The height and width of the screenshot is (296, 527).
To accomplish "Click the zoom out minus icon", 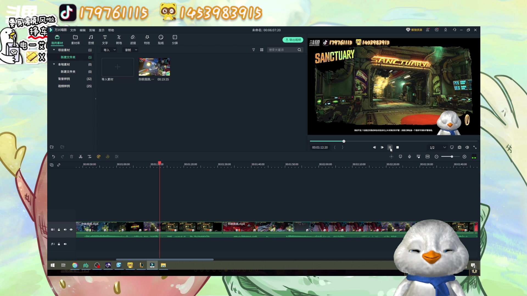I will 436,157.
